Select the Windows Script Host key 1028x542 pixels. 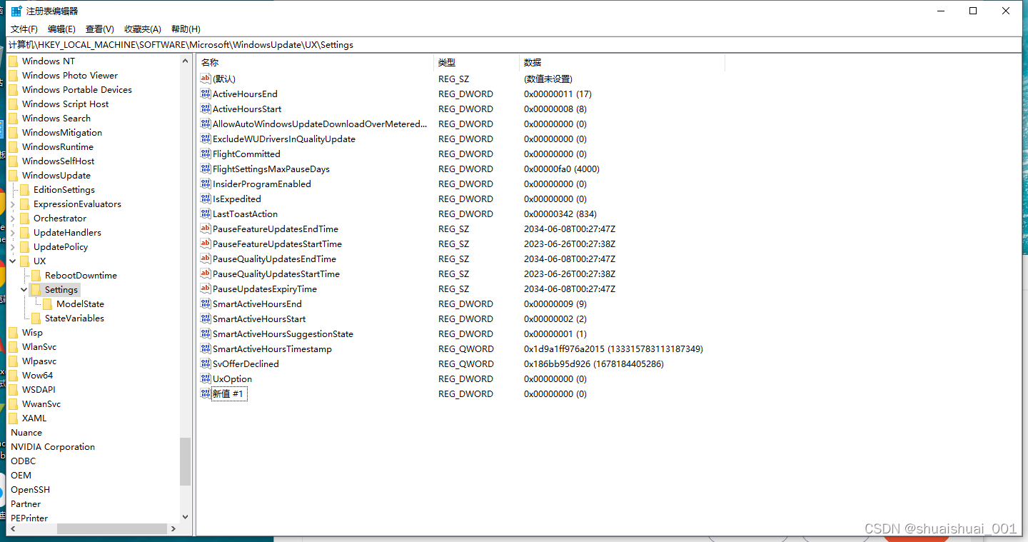(65, 104)
